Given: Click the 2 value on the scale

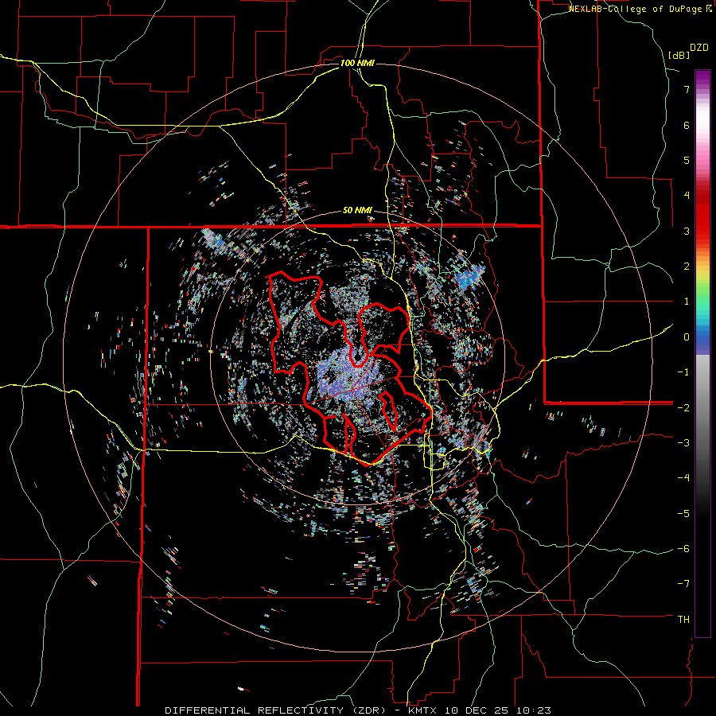Looking at the screenshot, I should 687,267.
